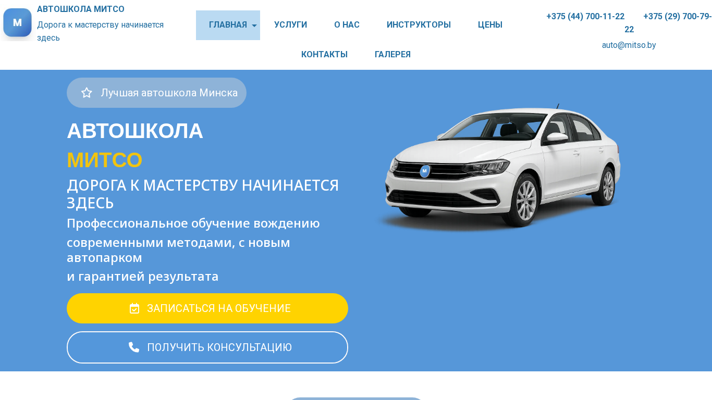The height and width of the screenshot is (400, 712).
Task: Click the calendar check icon
Action: (134, 308)
